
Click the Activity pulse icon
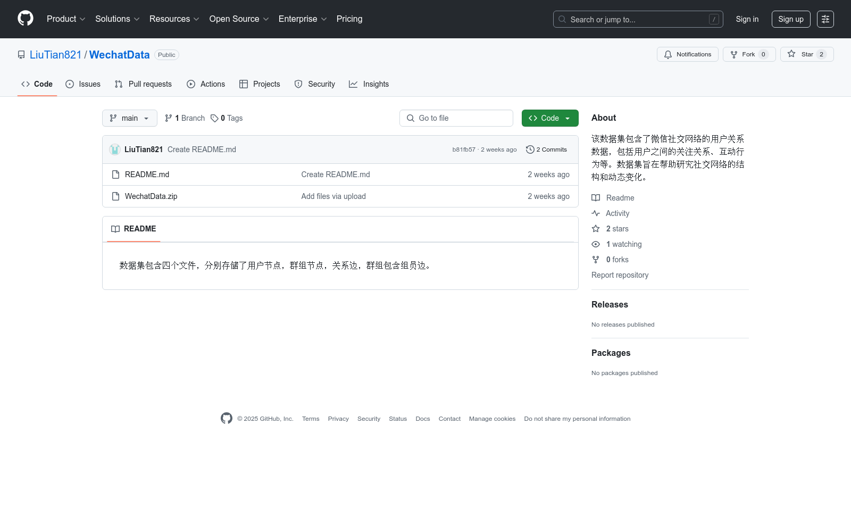click(596, 213)
